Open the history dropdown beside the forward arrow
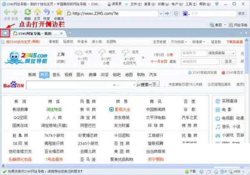The width and height of the screenshot is (250, 175). (x=20, y=12)
